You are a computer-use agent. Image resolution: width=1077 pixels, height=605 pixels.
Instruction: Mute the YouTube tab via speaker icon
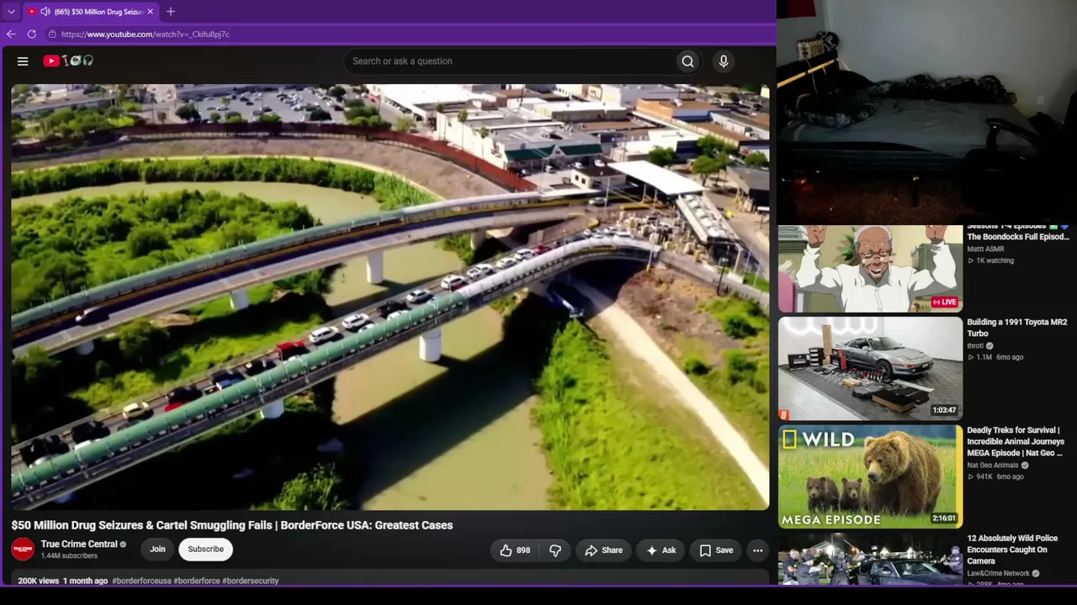coord(45,12)
